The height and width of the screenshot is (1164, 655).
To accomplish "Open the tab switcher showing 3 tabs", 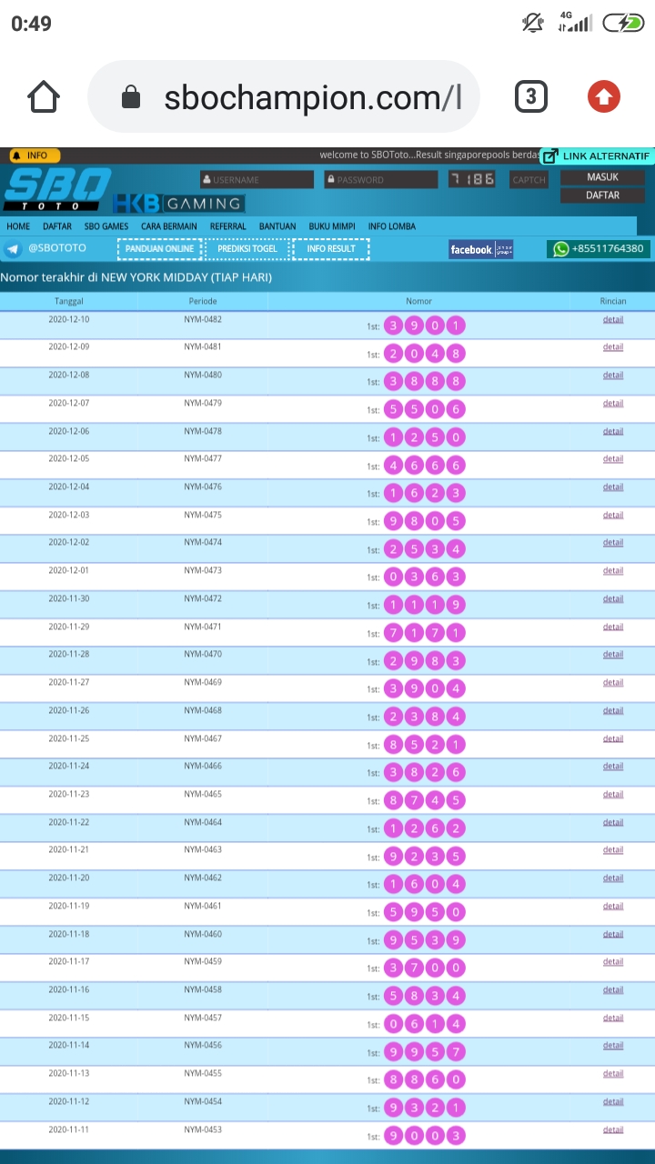I will (531, 96).
